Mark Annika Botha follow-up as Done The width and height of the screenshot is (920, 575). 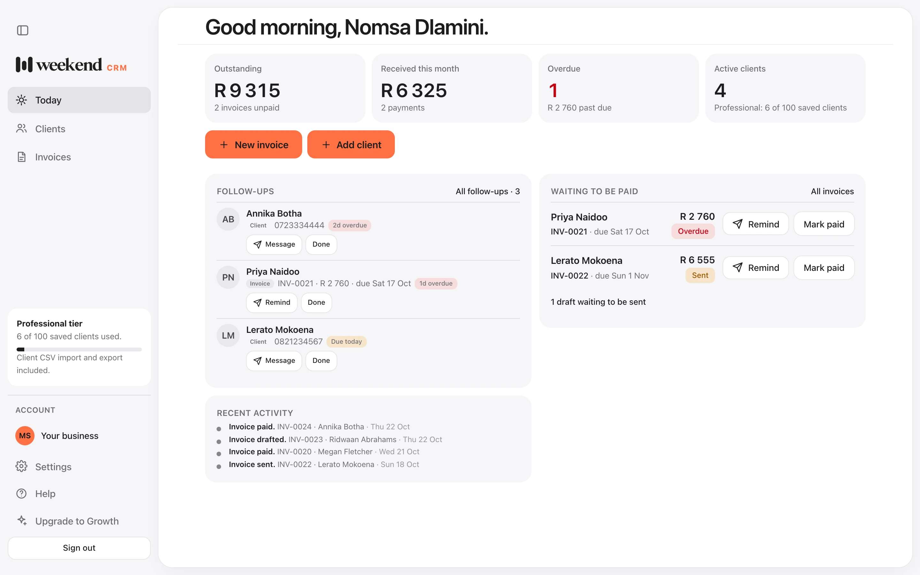(321, 244)
